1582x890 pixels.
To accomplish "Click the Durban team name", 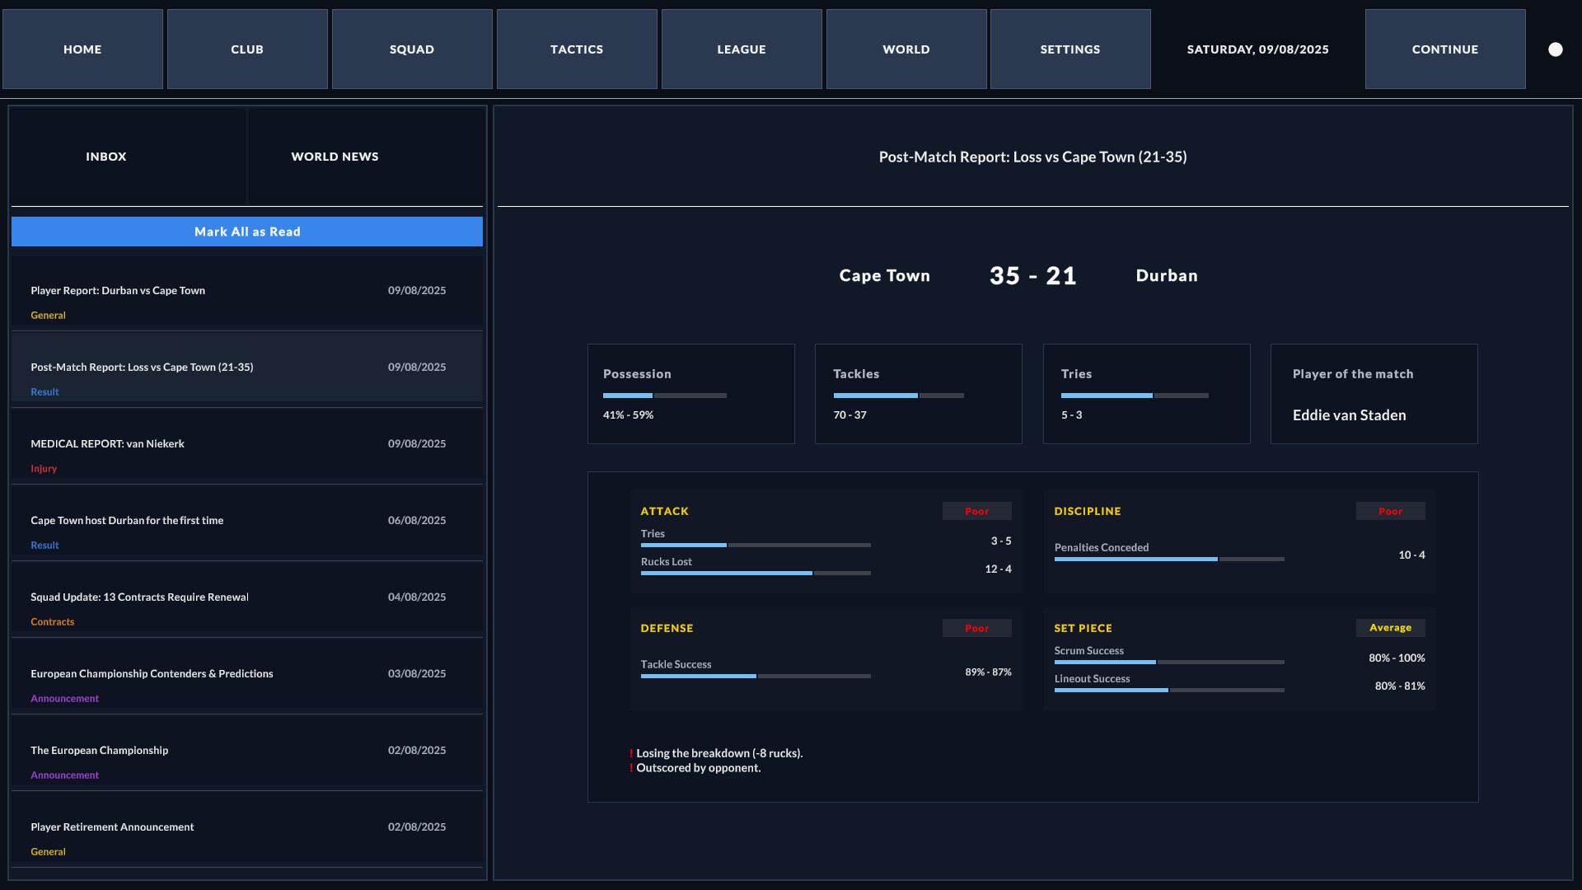I will click(1167, 276).
